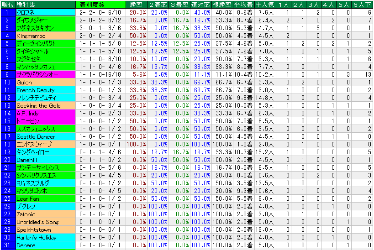374x250 pixels.
Task: Click the Unbridled's Song sire name
Action: click(x=46, y=222)
